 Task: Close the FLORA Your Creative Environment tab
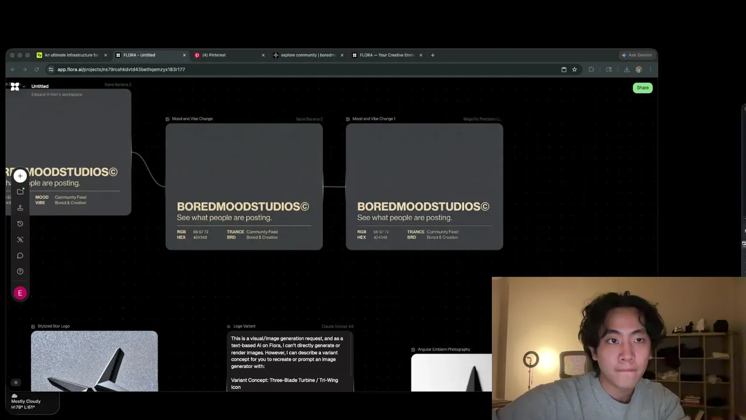tap(421, 55)
